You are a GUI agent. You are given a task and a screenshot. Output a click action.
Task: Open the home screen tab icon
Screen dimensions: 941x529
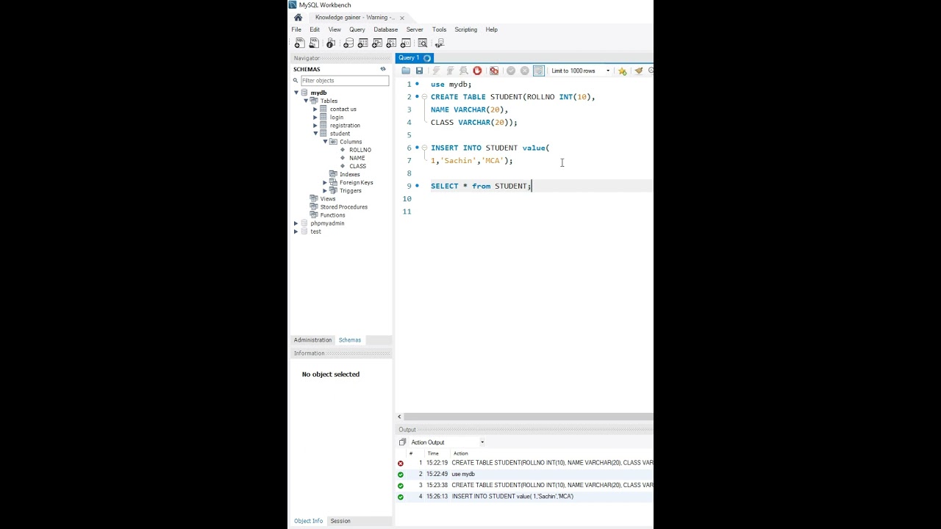click(298, 18)
